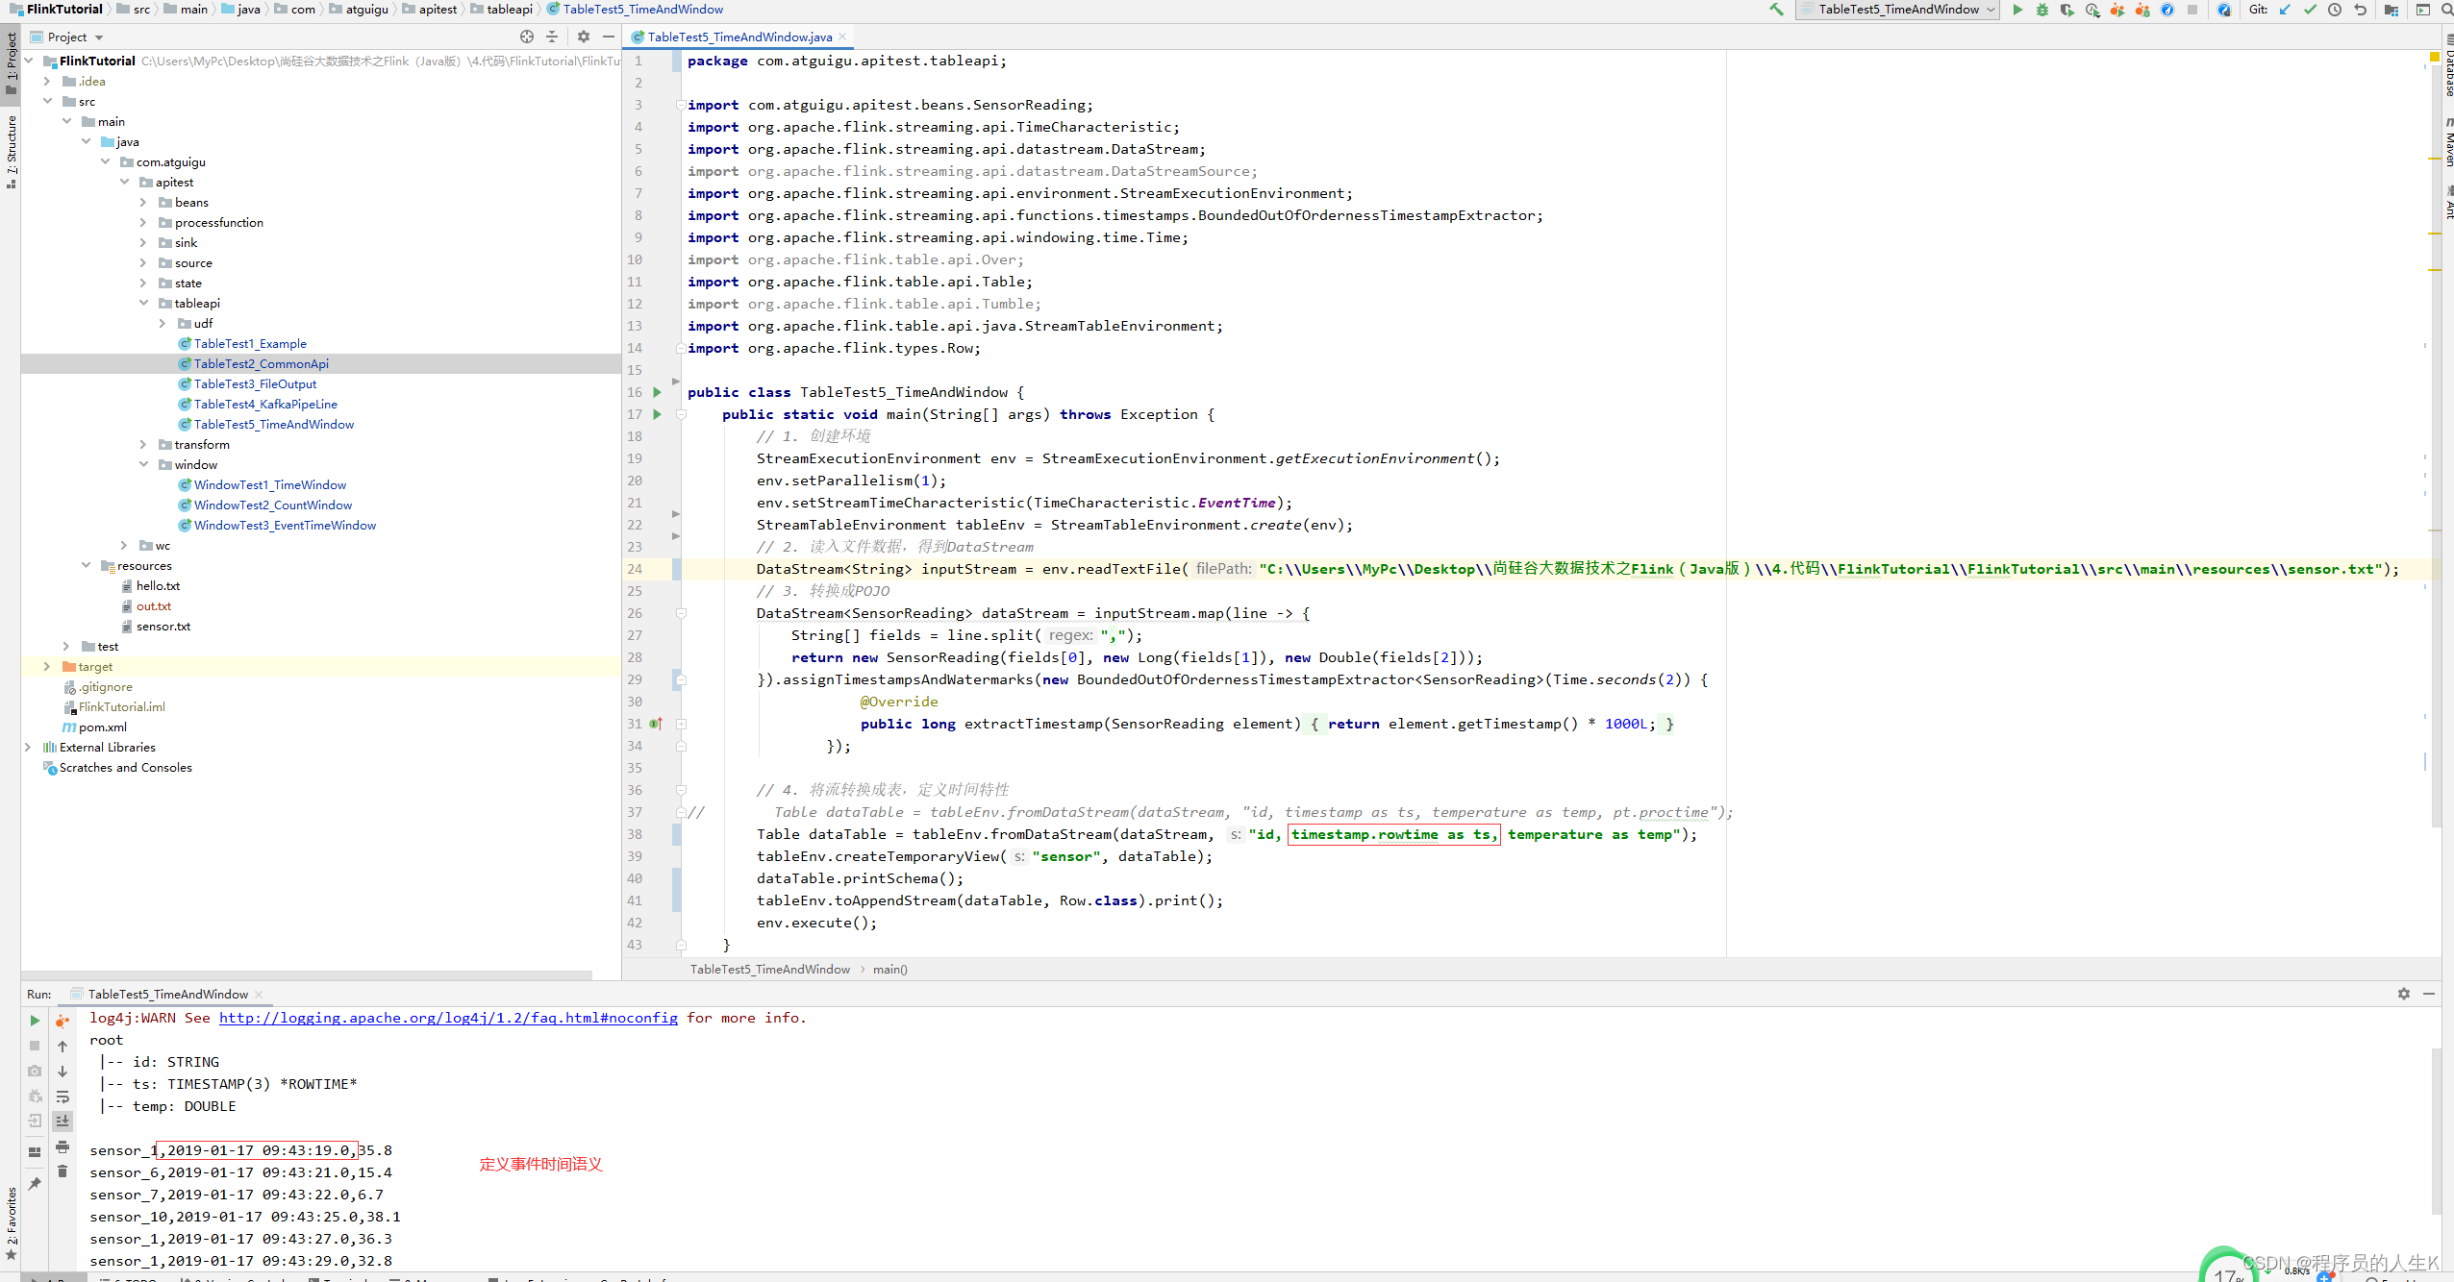Start debugging with the green bug icon
Viewport: 2454px width, 1282px height.
tap(2042, 10)
